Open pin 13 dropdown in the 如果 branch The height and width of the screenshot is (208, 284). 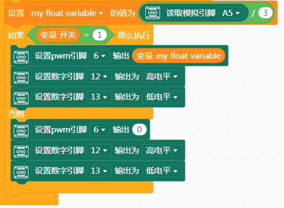pos(99,97)
